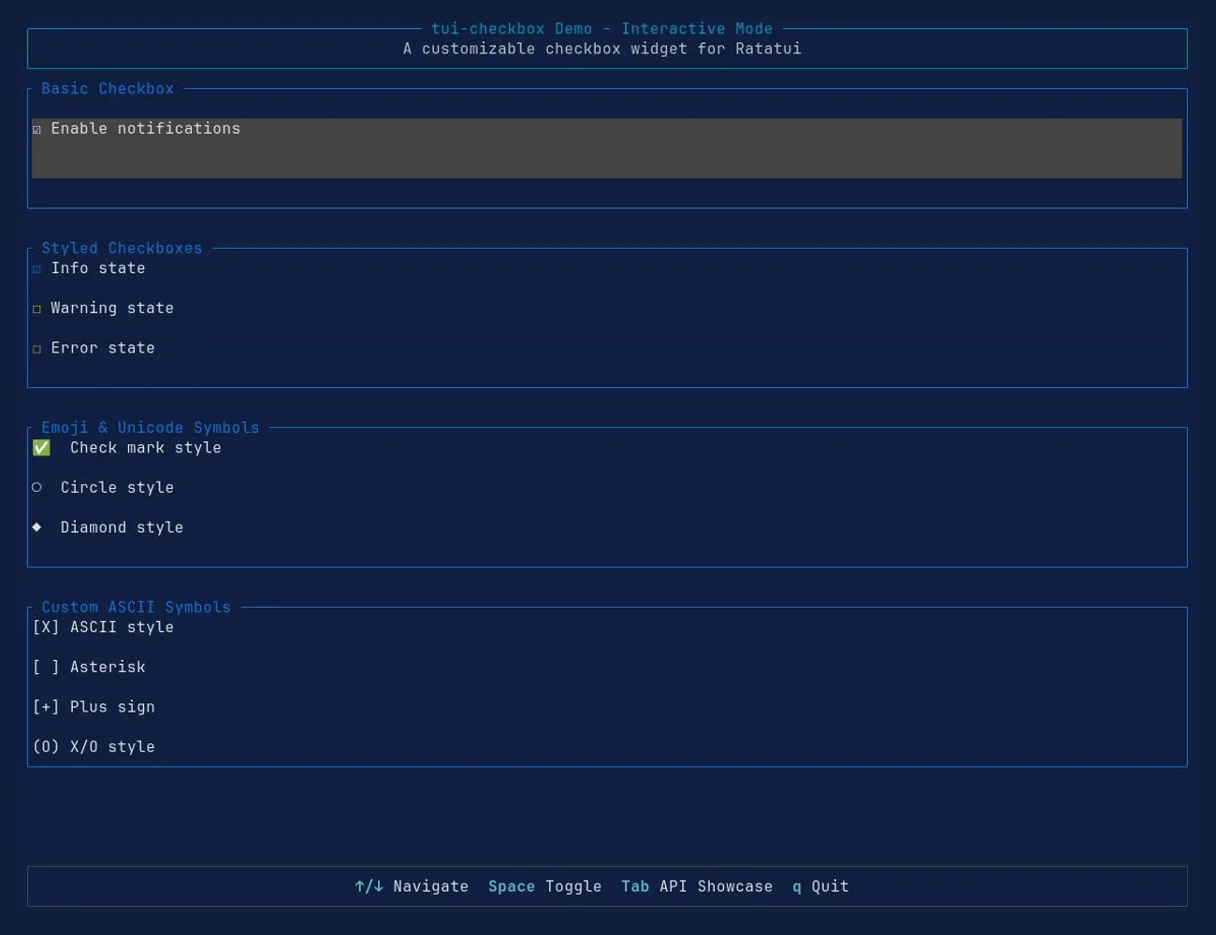
Task: Check the Error state checkbox
Action: (x=37, y=347)
